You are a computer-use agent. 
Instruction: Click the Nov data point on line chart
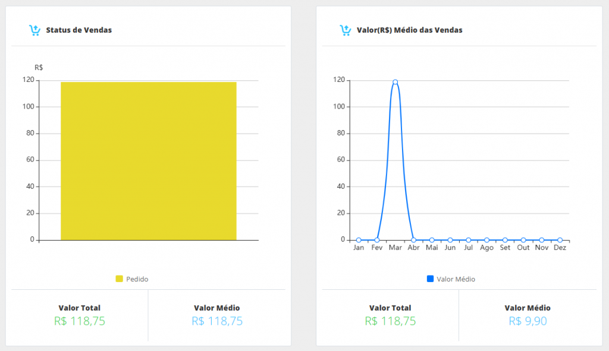pos(542,240)
